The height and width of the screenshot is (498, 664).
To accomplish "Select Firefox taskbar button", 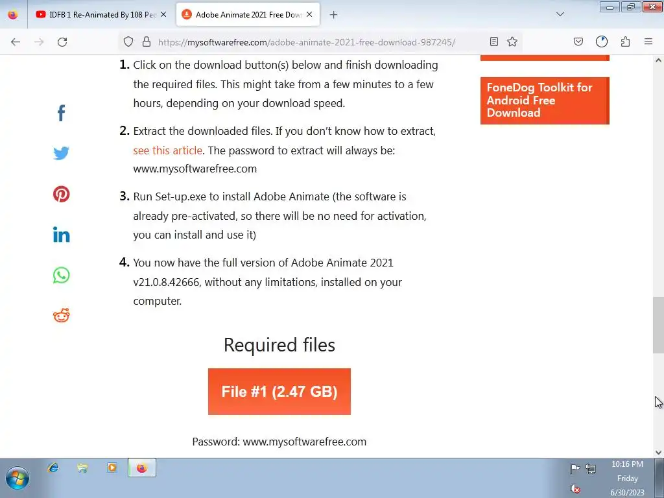I will pyautogui.click(x=142, y=468).
